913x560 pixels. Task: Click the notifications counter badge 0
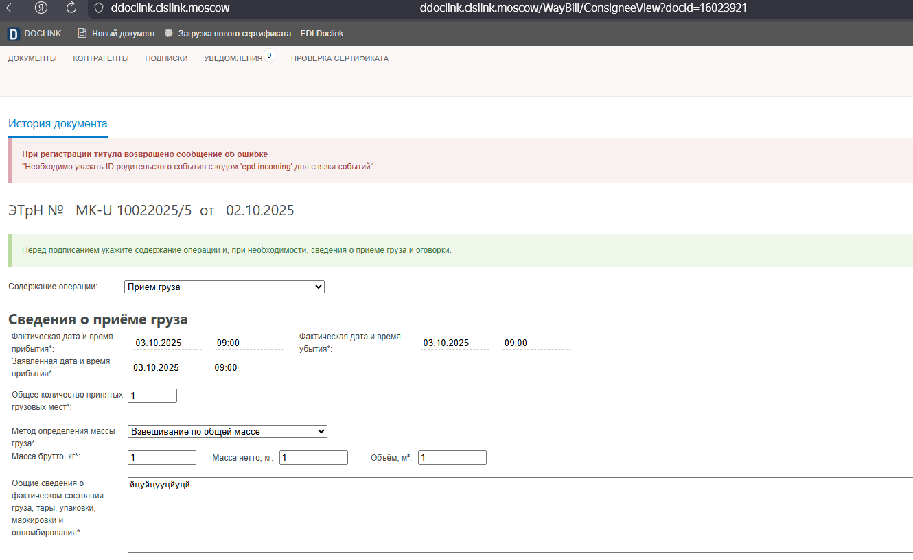[x=269, y=56]
